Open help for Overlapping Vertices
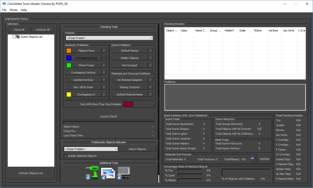The width and height of the screenshot is (313, 188). pyautogui.click(x=104, y=73)
